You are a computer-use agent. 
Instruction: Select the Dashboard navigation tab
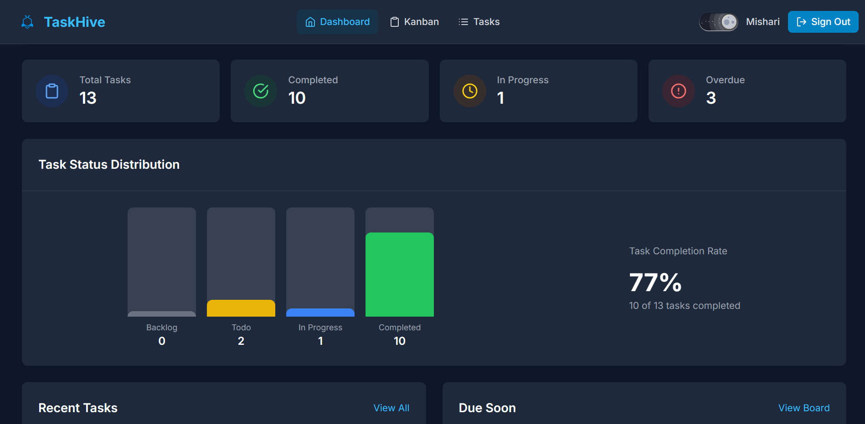337,22
